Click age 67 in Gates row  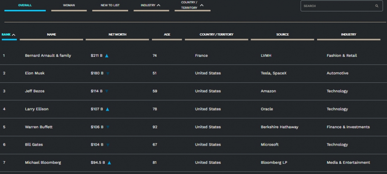pyautogui.click(x=155, y=144)
